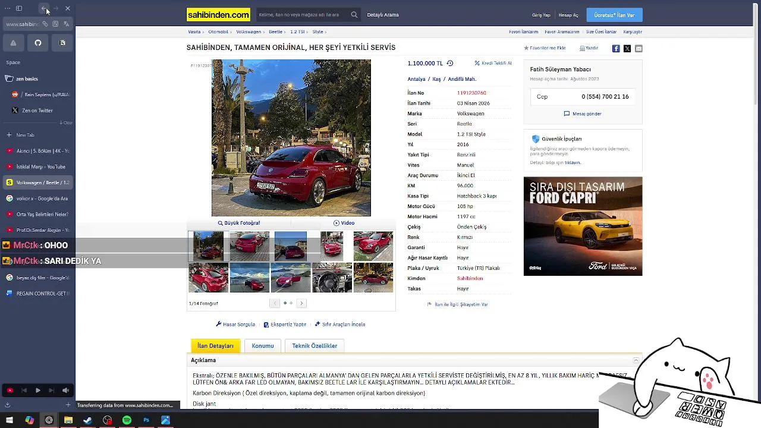Share listing on X
761x428 pixels.
click(627, 49)
